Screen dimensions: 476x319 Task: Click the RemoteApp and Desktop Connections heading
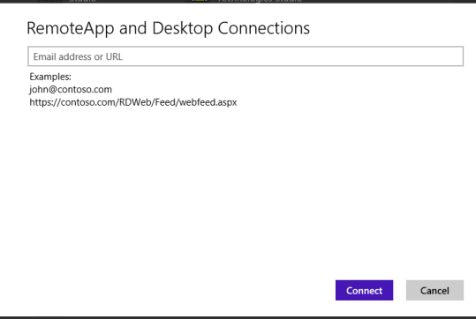click(x=168, y=28)
